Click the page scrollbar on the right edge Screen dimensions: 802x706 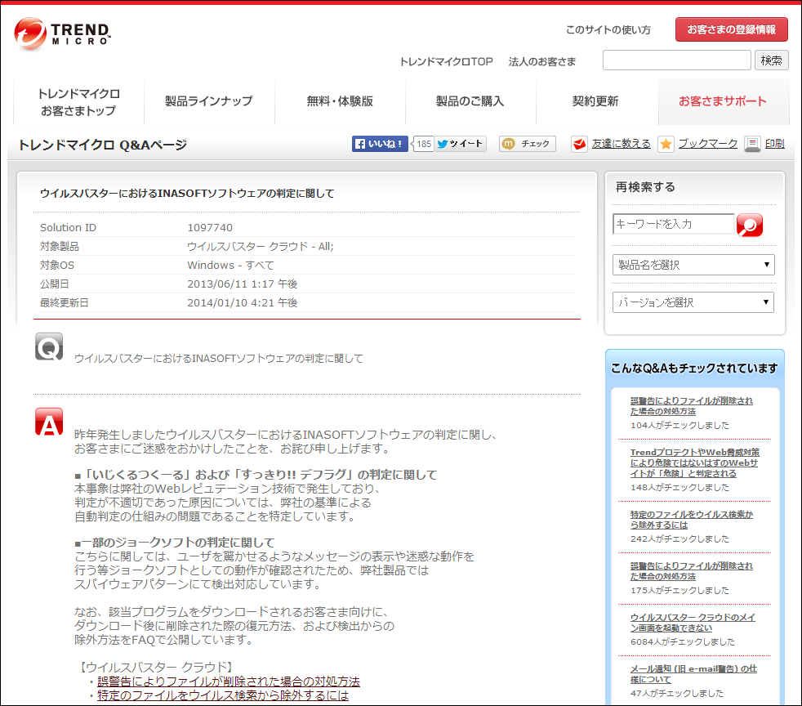point(796,351)
